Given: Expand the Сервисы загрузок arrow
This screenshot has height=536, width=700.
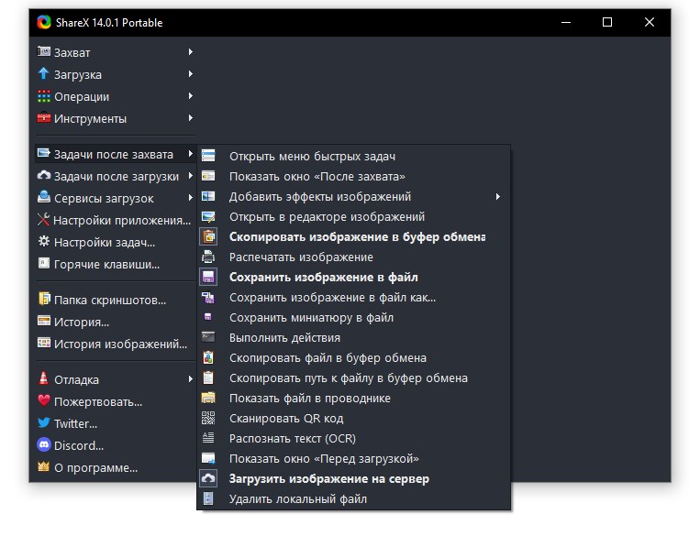Looking at the screenshot, I should tap(191, 197).
